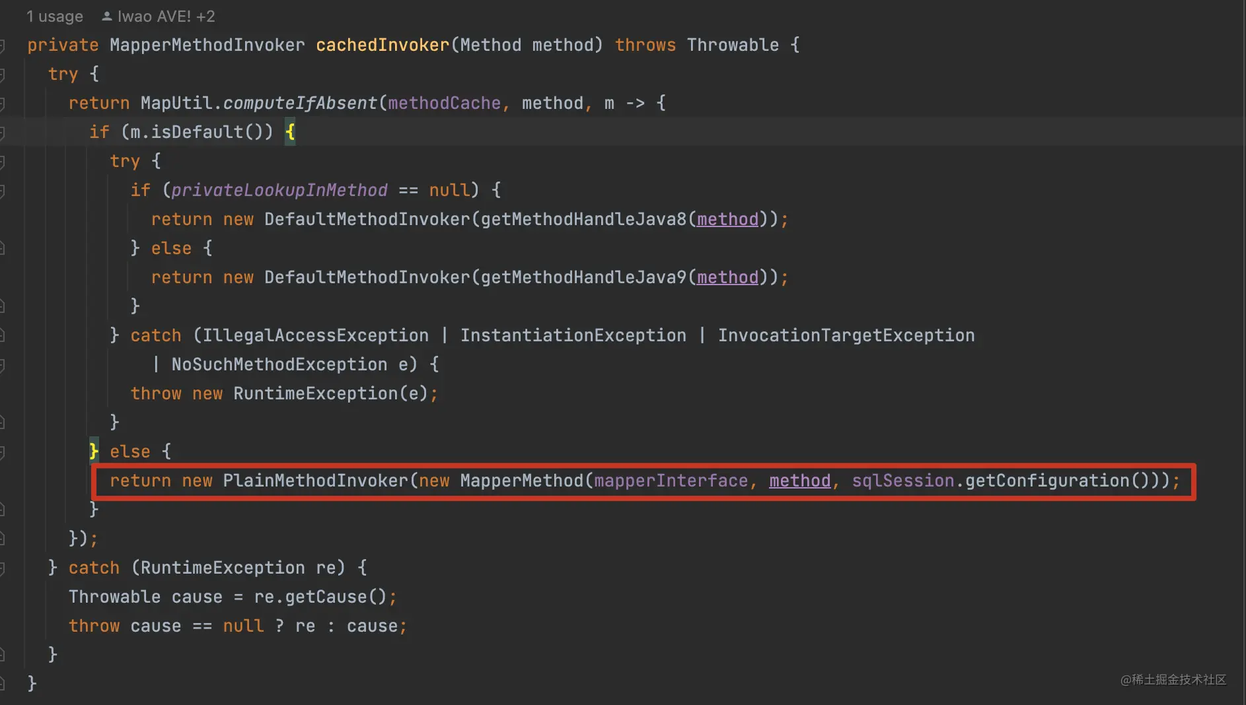Click the author avatar icon beside Iwao AVE!
Image resolution: width=1246 pixels, height=705 pixels.
point(106,17)
